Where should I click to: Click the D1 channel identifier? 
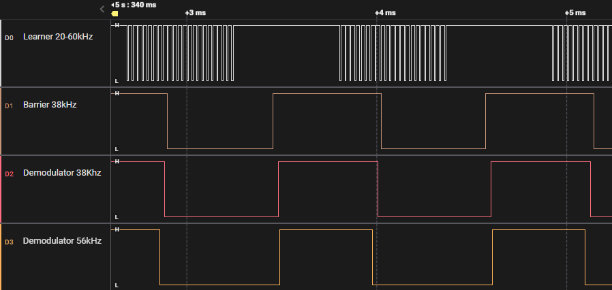[x=9, y=106]
